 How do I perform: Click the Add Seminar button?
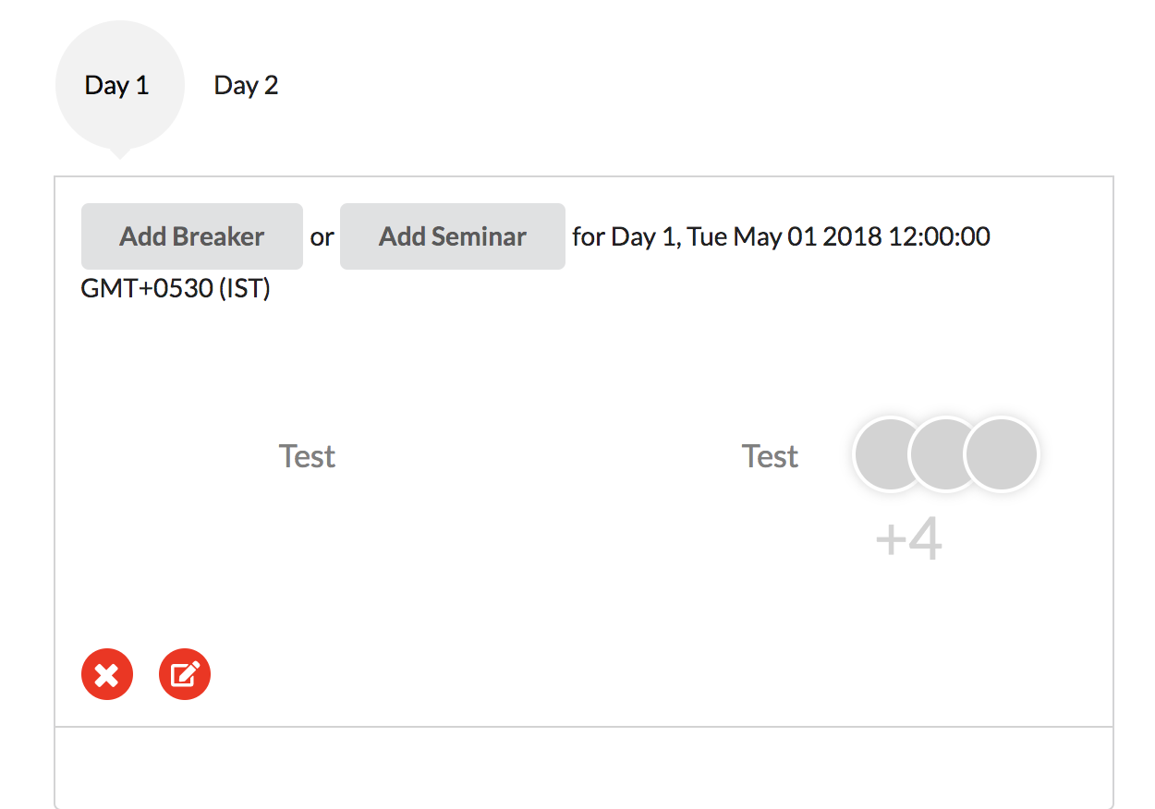pyautogui.click(x=452, y=236)
